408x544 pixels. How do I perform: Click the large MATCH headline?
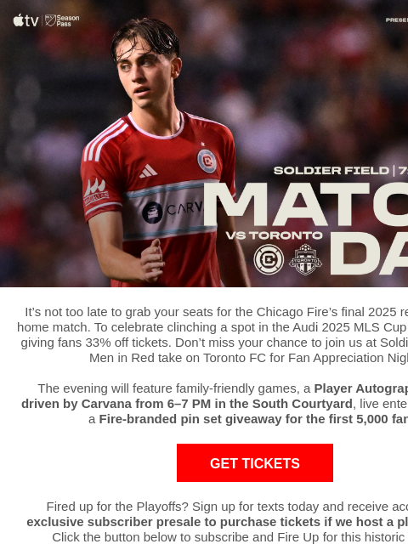pyautogui.click(x=306, y=204)
